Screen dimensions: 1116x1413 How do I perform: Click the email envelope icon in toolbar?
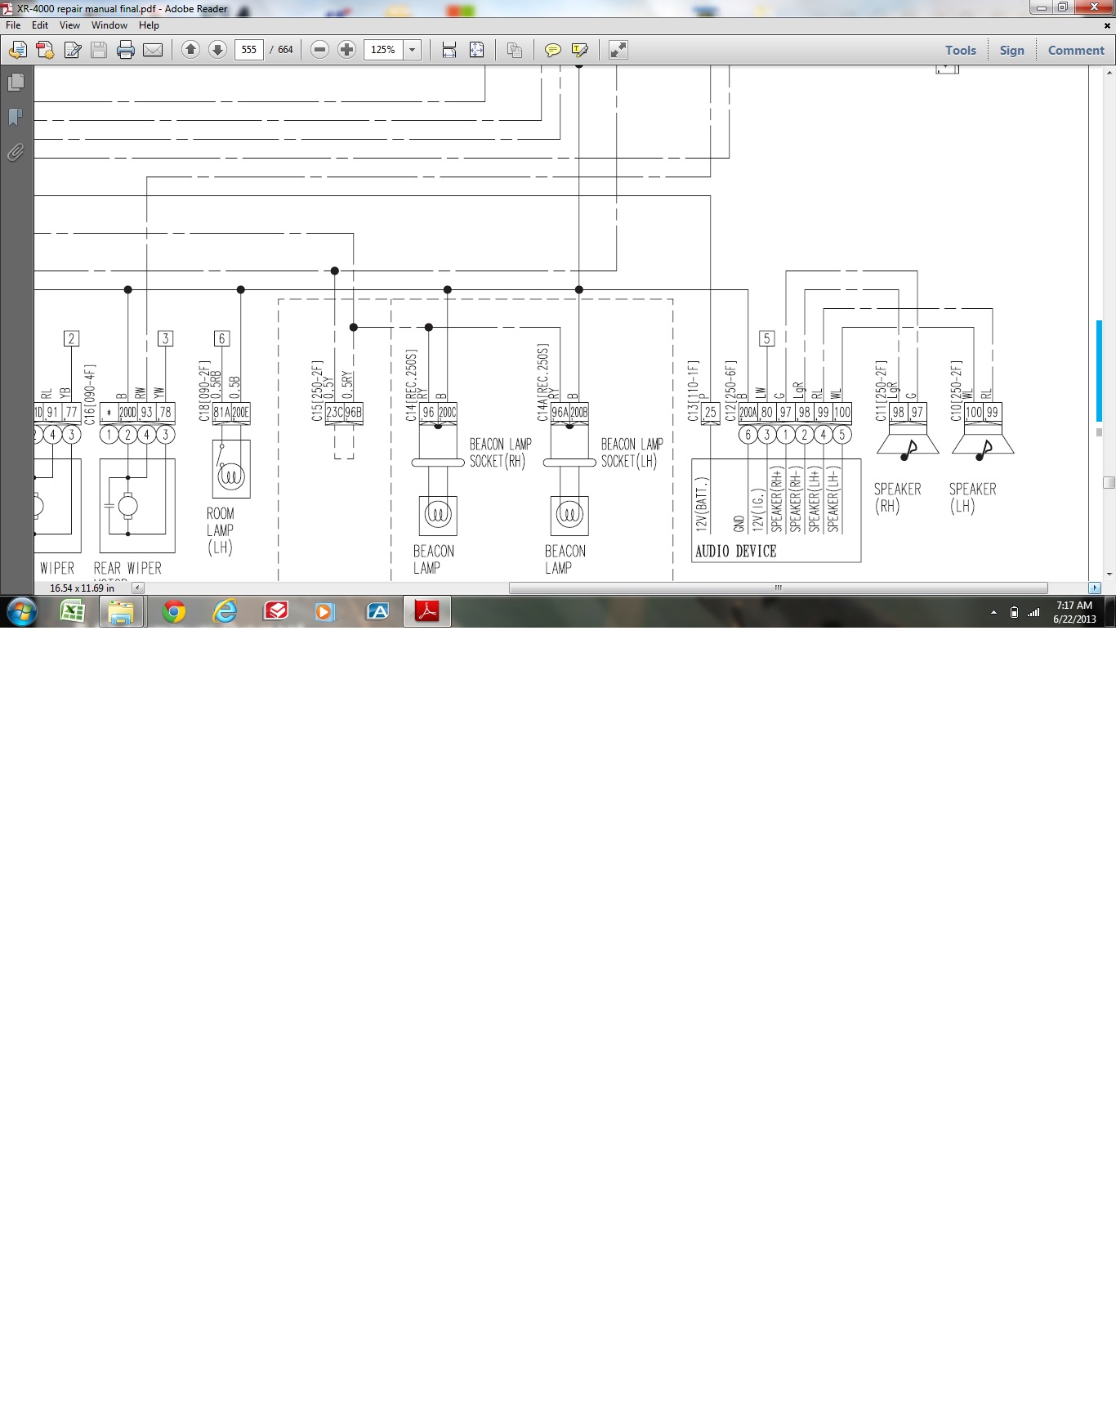click(x=153, y=50)
